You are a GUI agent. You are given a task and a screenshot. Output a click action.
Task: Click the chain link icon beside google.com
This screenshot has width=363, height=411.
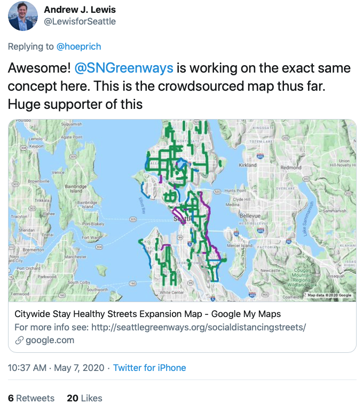[19, 340]
